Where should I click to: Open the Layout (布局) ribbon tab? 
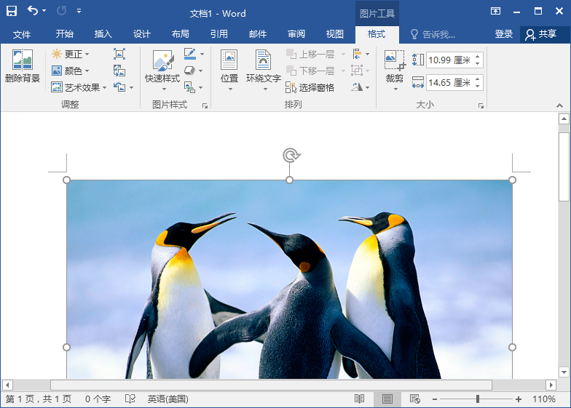180,34
